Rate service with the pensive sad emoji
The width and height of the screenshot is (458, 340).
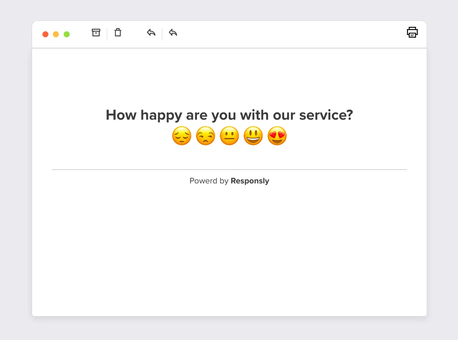pyautogui.click(x=181, y=136)
